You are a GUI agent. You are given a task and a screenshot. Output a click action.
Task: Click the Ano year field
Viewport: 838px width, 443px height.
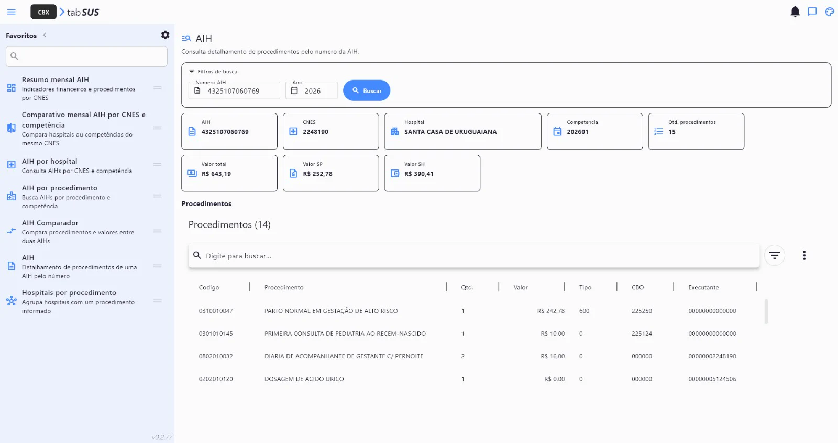tap(312, 90)
